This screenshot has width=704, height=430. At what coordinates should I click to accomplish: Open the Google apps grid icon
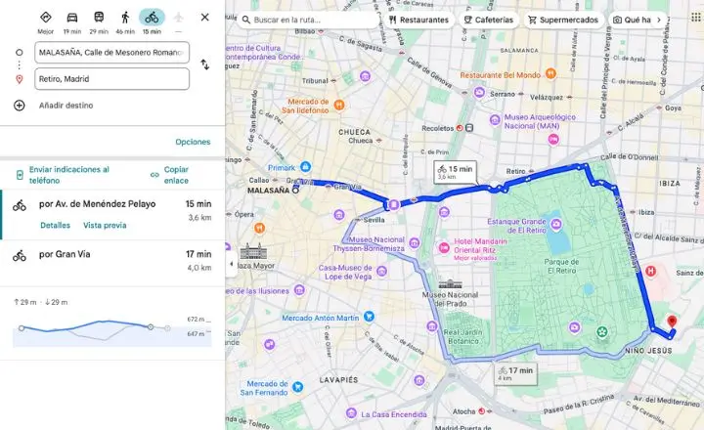pos(695,17)
